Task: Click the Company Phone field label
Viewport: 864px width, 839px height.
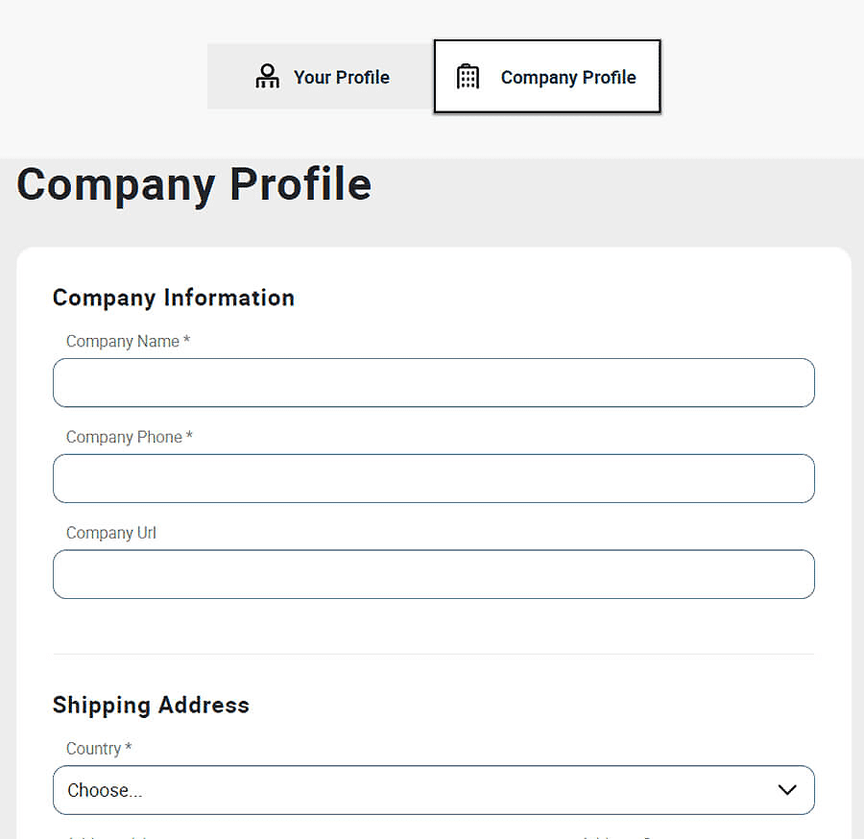Action: pos(123,438)
